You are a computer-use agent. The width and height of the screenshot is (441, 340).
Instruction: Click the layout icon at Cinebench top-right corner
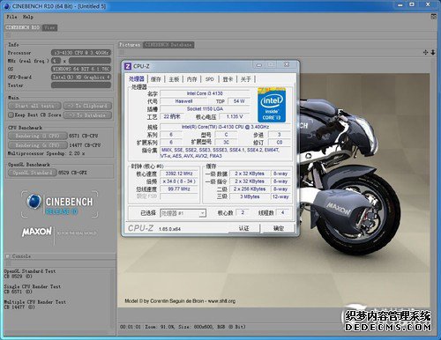pos(434,17)
